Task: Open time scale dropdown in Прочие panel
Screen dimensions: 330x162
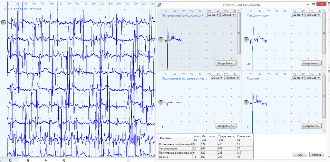Action: [298, 78]
